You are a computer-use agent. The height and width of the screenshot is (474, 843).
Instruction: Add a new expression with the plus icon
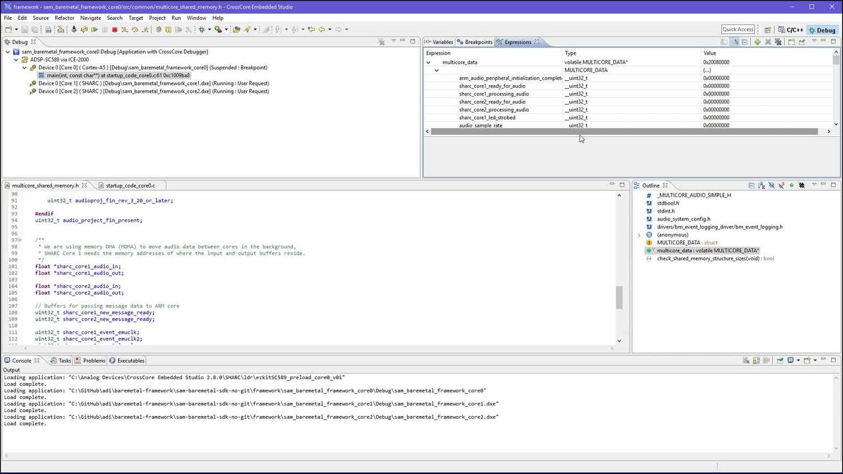(x=757, y=42)
